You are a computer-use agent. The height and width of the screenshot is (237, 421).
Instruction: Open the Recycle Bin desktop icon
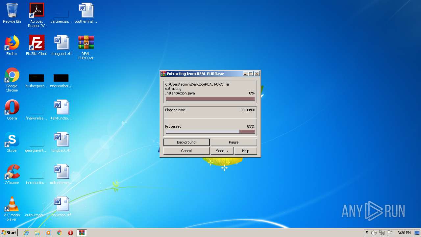(x=12, y=13)
